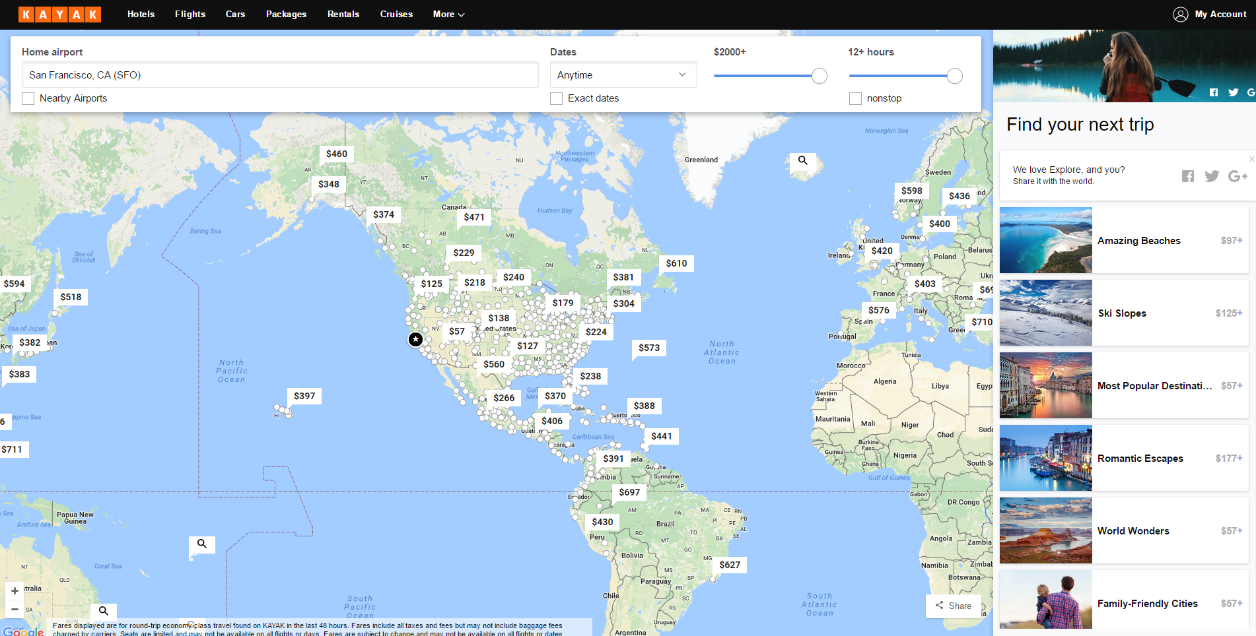Open the World Wonders category card
1256x636 pixels.
[x=1124, y=530]
